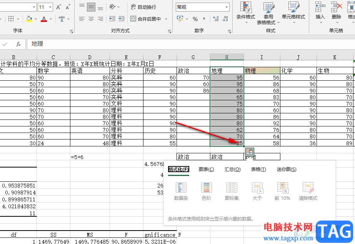Click the Decrease Decimal icon
This screenshot has width=355, height=244.
point(225,19)
